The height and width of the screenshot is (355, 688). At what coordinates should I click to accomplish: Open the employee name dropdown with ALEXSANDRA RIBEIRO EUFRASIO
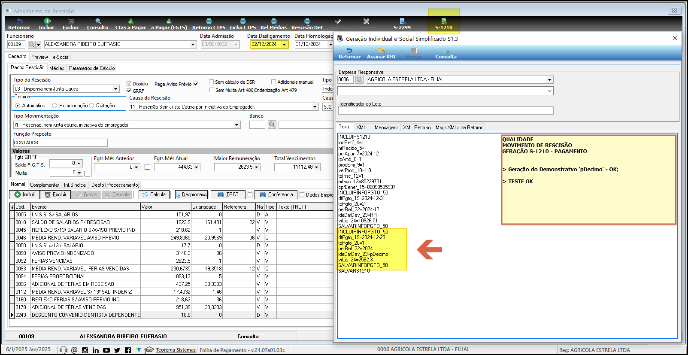coord(193,44)
